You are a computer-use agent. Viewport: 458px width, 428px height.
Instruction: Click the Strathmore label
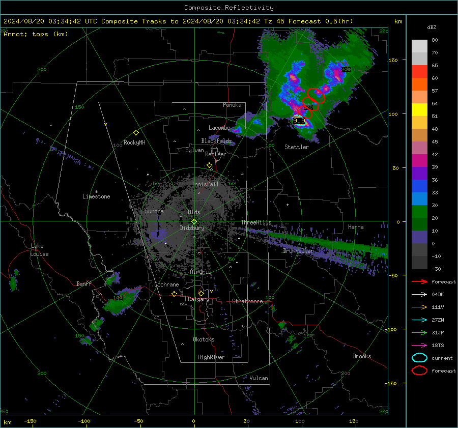247,301
